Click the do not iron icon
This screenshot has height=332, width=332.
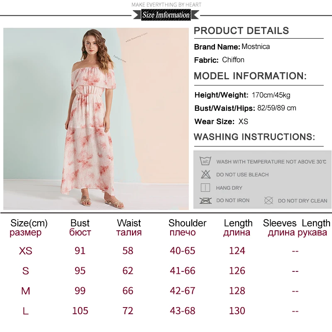(205, 200)
